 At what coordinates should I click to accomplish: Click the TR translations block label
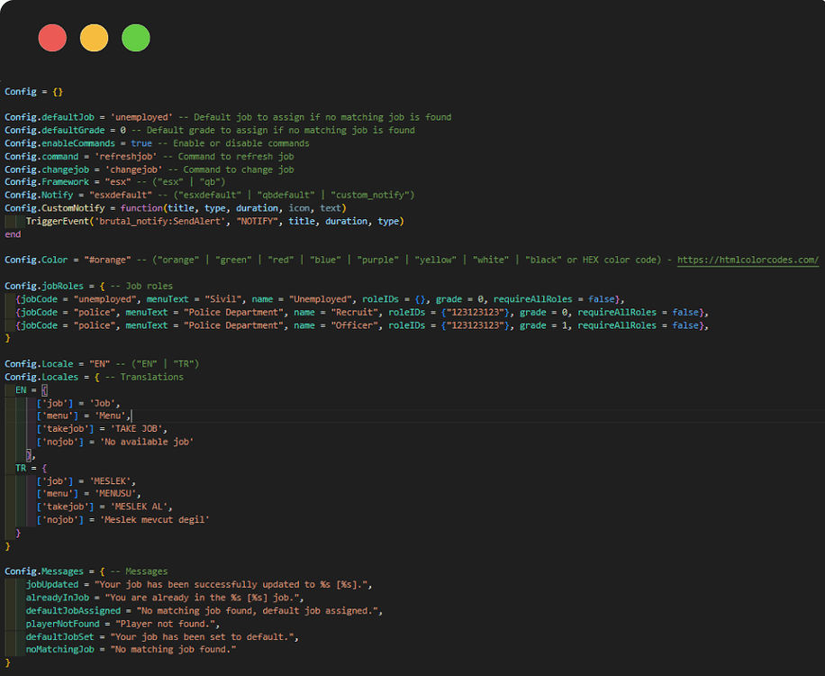pos(20,467)
